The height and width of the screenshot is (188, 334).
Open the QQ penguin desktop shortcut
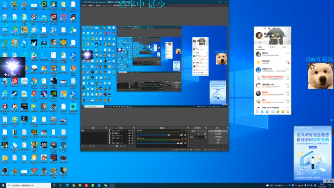click(x=73, y=18)
